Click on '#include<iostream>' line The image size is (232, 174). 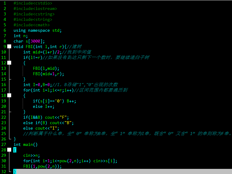pos(35,8)
